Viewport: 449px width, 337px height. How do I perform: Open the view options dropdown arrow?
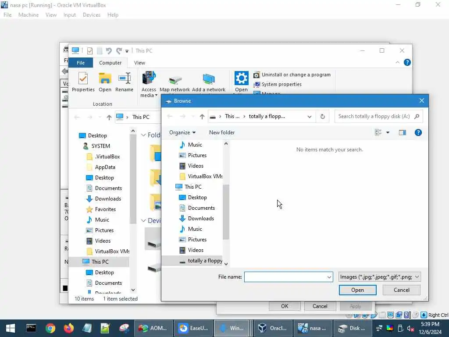click(x=388, y=133)
